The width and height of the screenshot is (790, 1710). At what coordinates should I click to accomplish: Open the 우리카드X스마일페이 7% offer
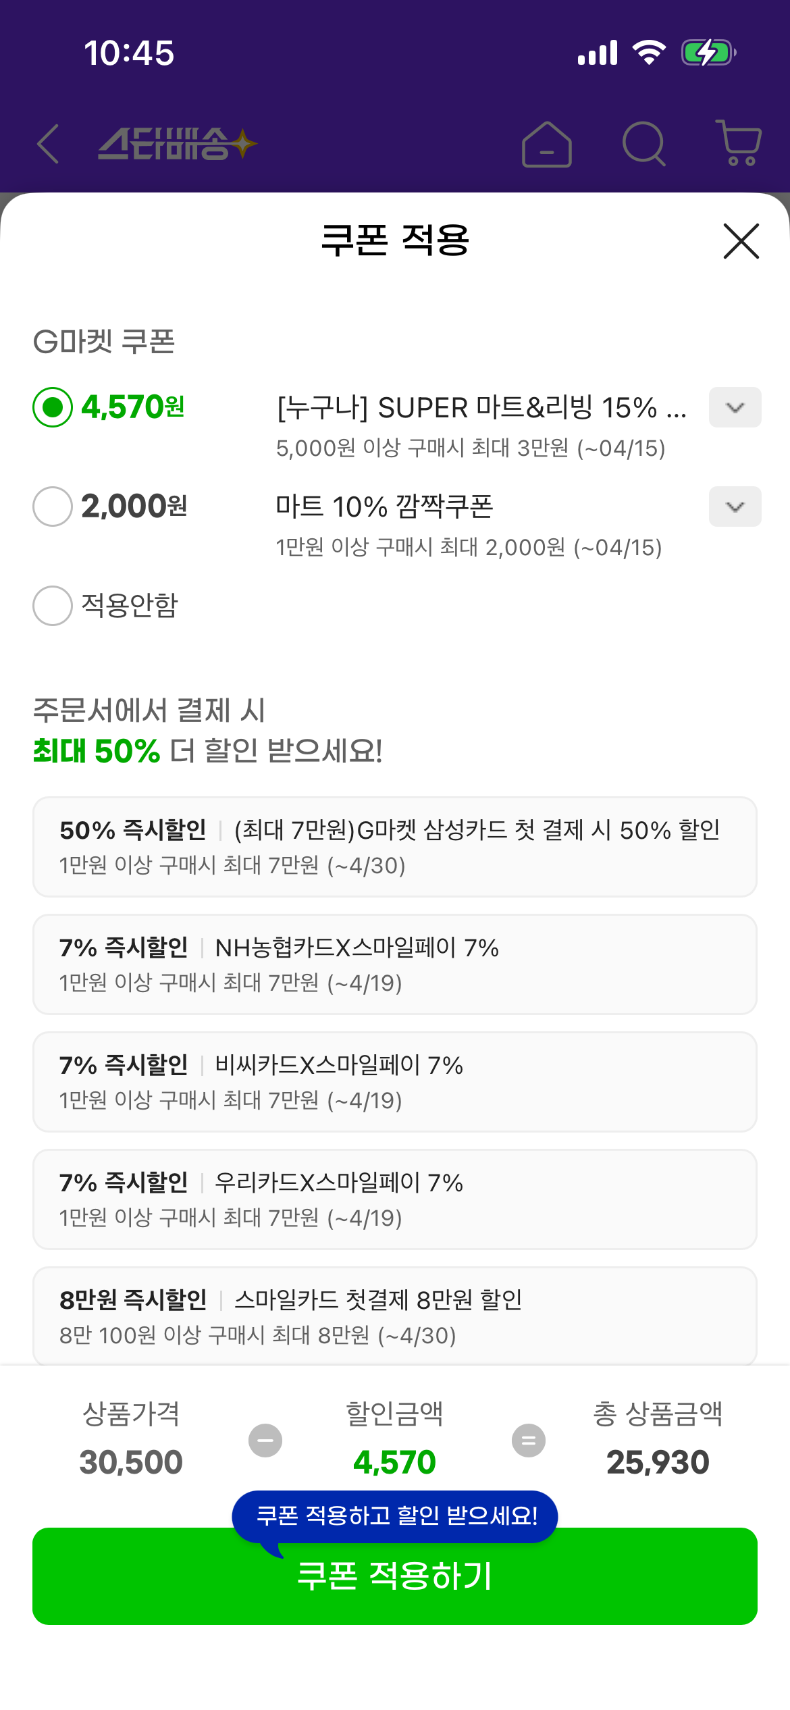coord(394,1199)
